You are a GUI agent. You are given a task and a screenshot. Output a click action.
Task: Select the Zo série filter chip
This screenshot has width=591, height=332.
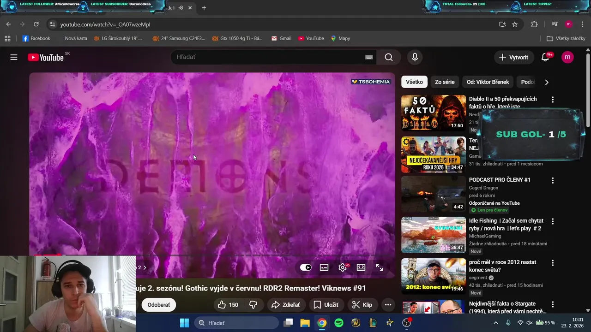445,82
